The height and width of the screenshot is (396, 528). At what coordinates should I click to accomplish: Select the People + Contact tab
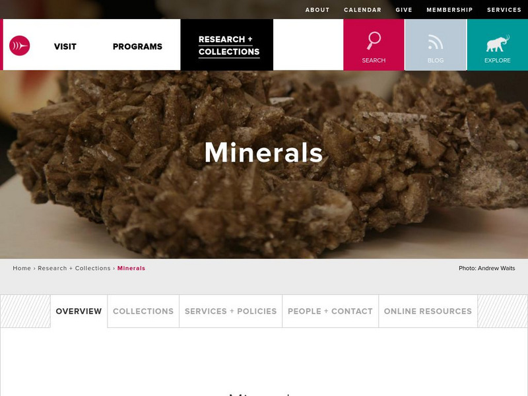[331, 311]
